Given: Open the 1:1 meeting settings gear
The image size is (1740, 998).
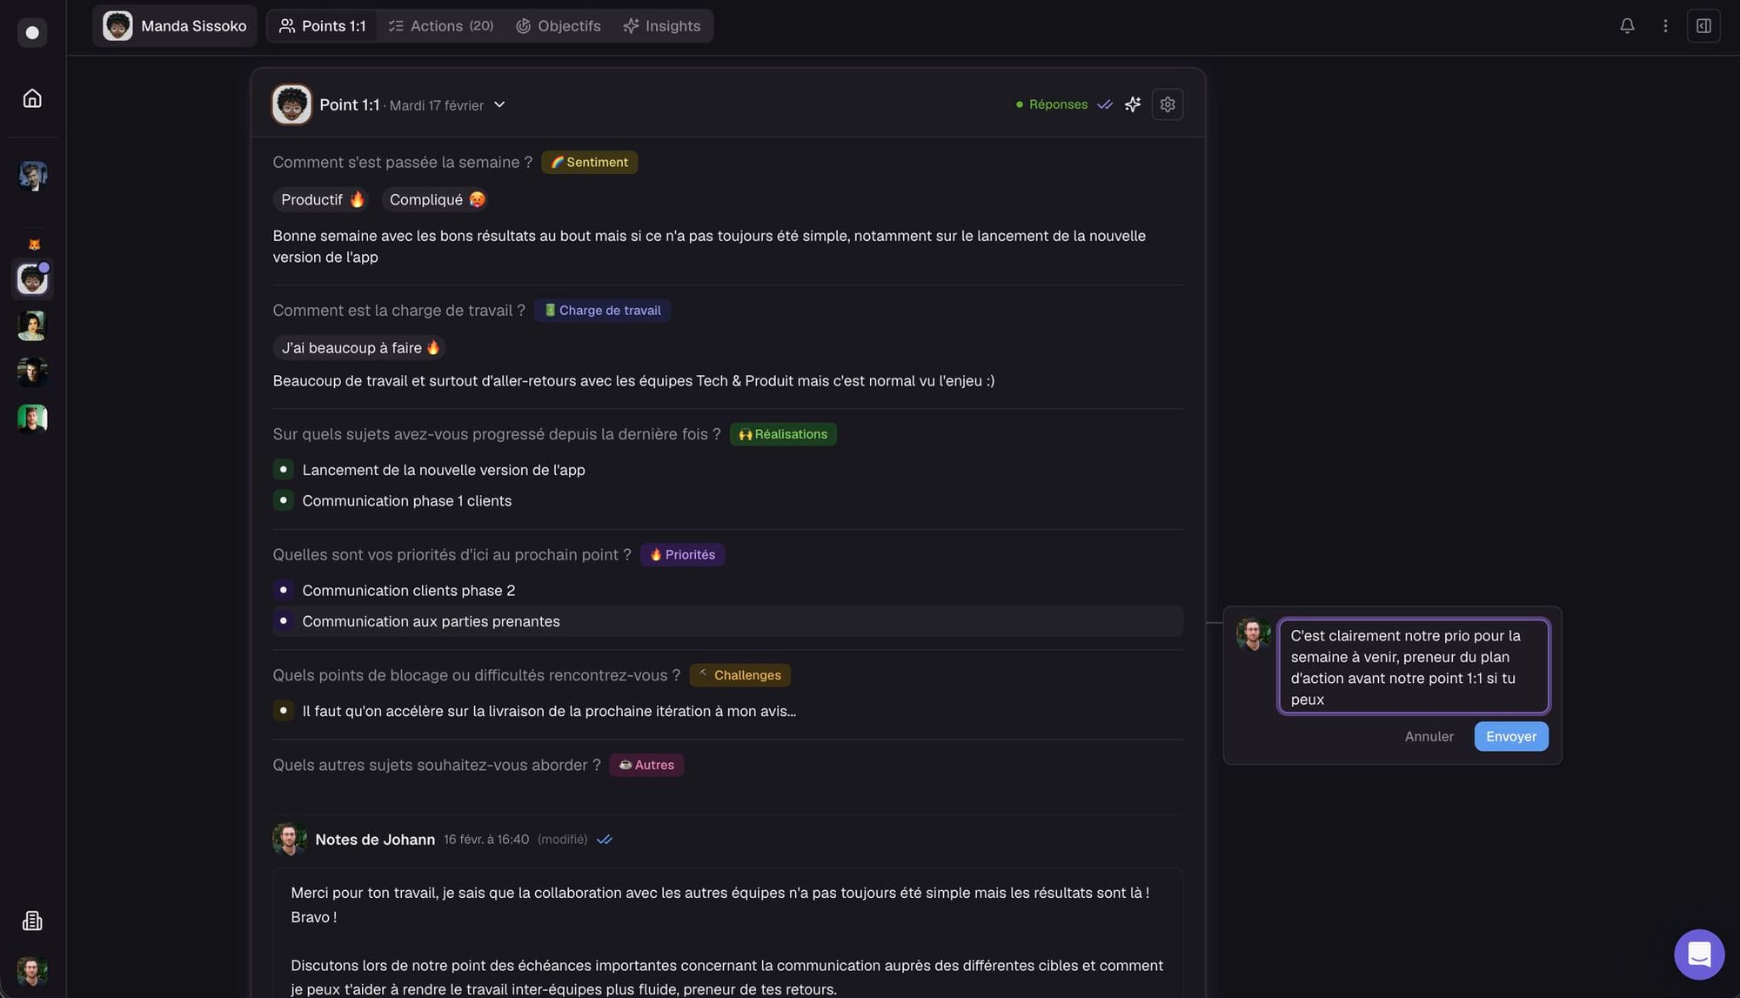Looking at the screenshot, I should (1168, 104).
